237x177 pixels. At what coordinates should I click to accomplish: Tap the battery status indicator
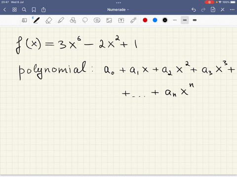click(x=233, y=2)
